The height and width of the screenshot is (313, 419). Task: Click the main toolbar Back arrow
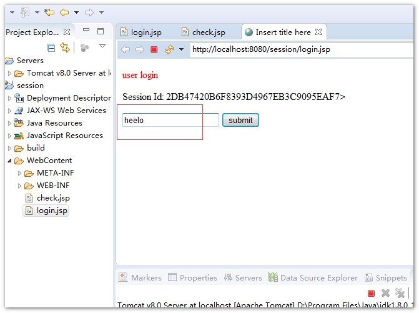click(x=64, y=12)
